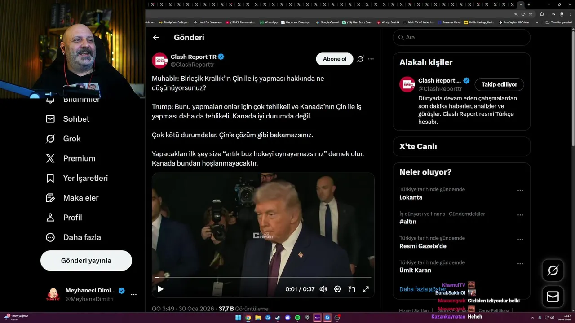The height and width of the screenshot is (323, 575).
Task: Open video settings gear
Action: [x=337, y=289]
